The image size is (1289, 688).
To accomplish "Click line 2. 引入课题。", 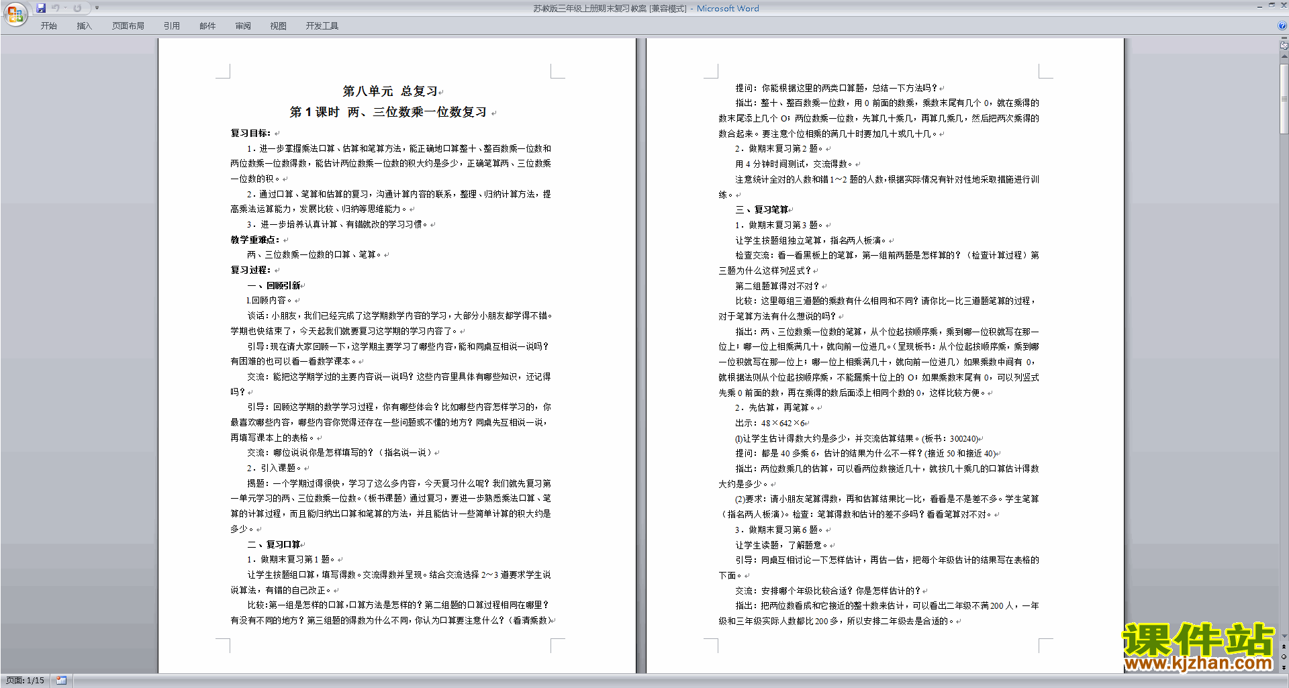I will point(275,468).
